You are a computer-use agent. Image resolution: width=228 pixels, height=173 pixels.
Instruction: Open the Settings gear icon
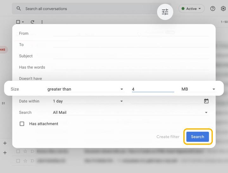pos(223,9)
